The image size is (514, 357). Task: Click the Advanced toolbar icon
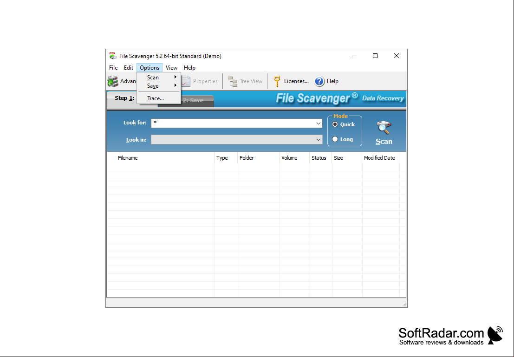click(113, 81)
